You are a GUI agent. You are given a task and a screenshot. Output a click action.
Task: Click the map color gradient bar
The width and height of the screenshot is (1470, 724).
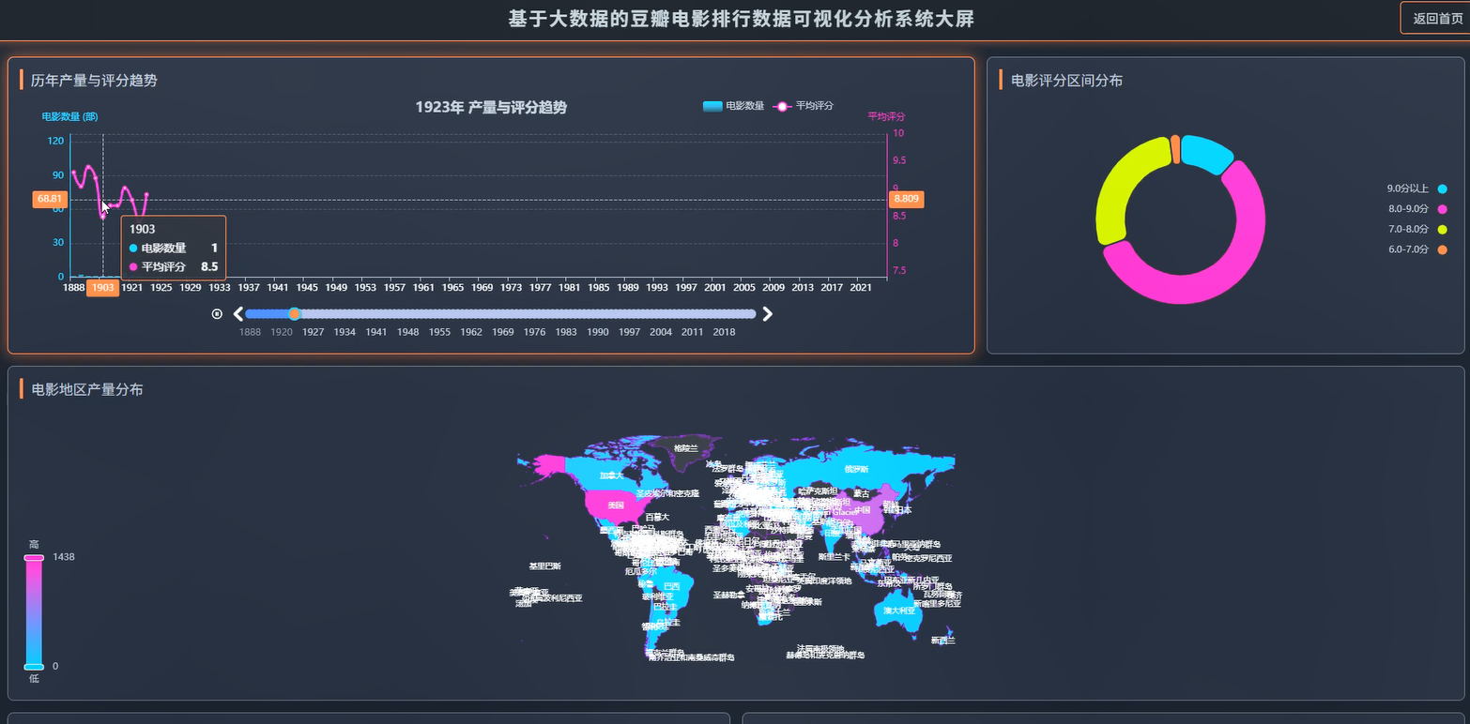pos(34,612)
